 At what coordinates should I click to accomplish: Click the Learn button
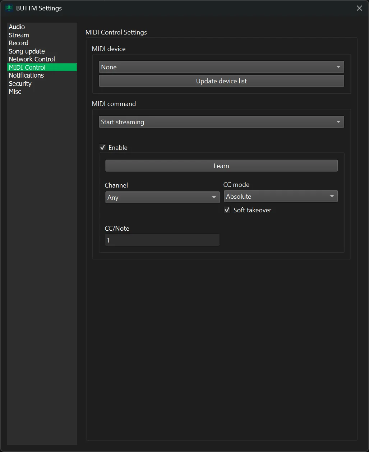pyautogui.click(x=221, y=166)
